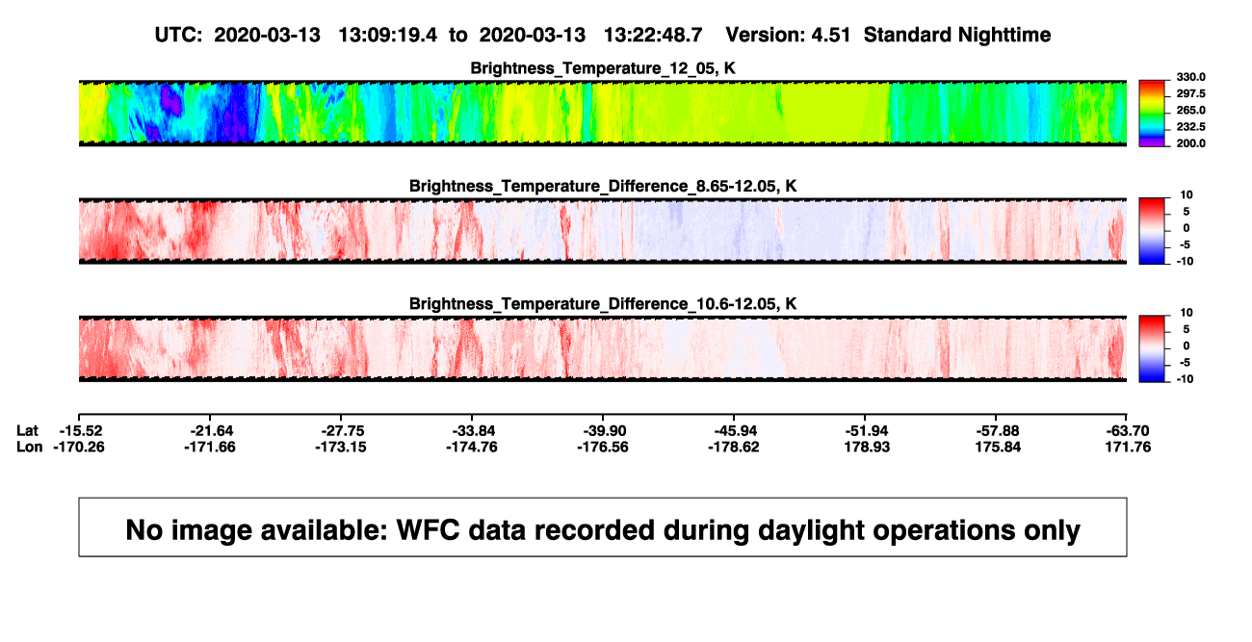Click the 10.6-12.05 difference image strip
Viewport: 1252px width, 642px height.
[x=603, y=349]
